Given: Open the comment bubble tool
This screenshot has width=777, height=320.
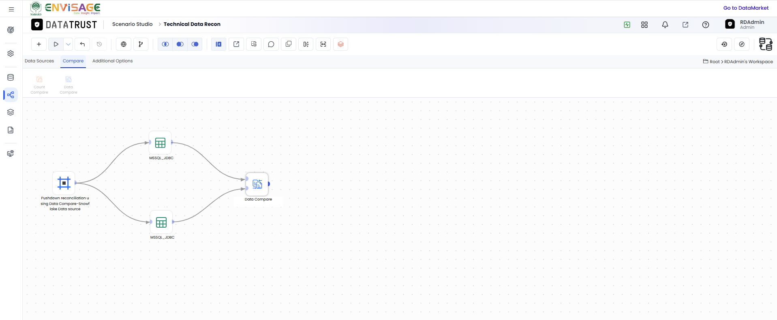Looking at the screenshot, I should pos(271,44).
